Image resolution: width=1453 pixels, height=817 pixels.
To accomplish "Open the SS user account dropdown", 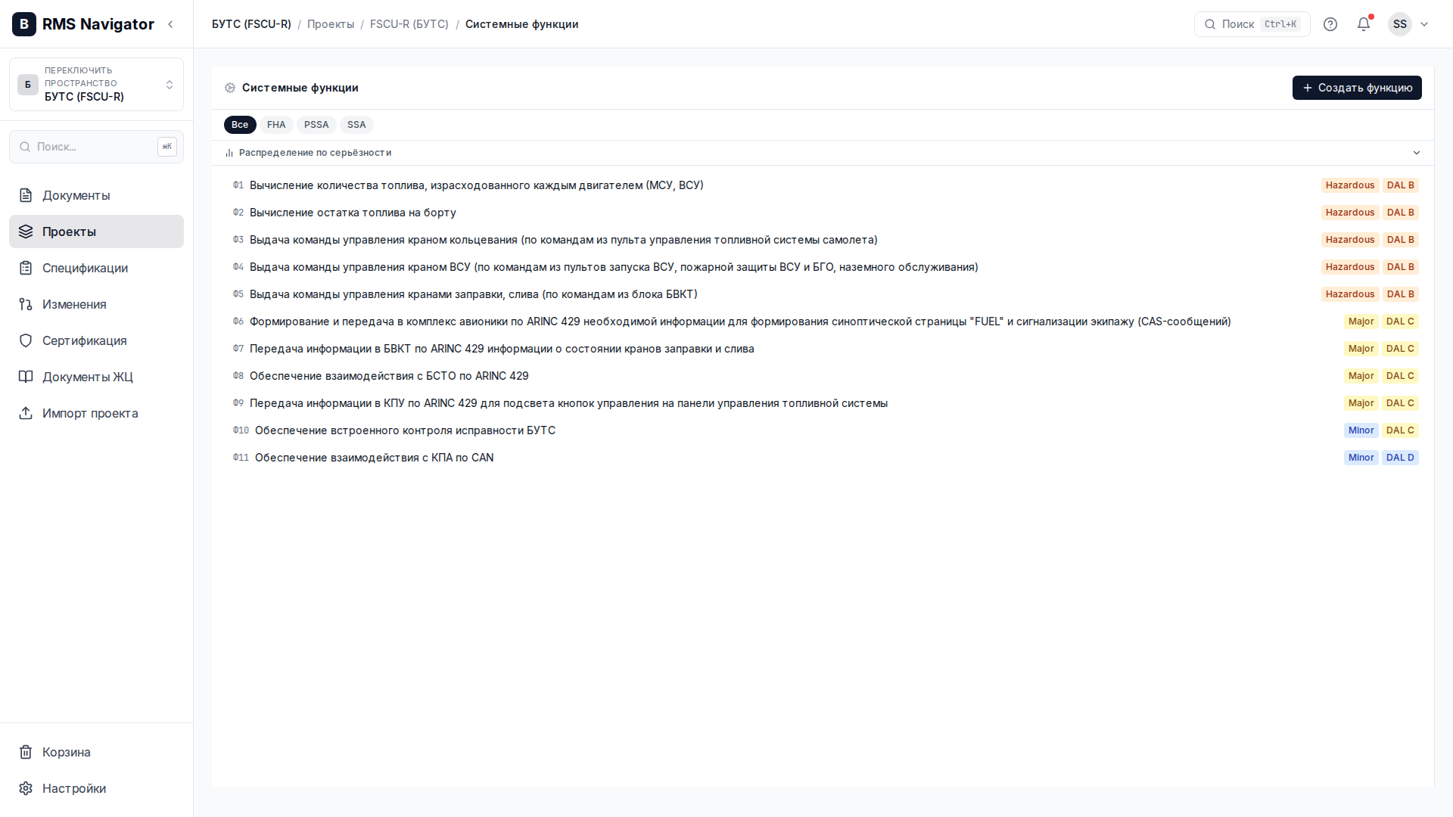I will pos(1408,24).
